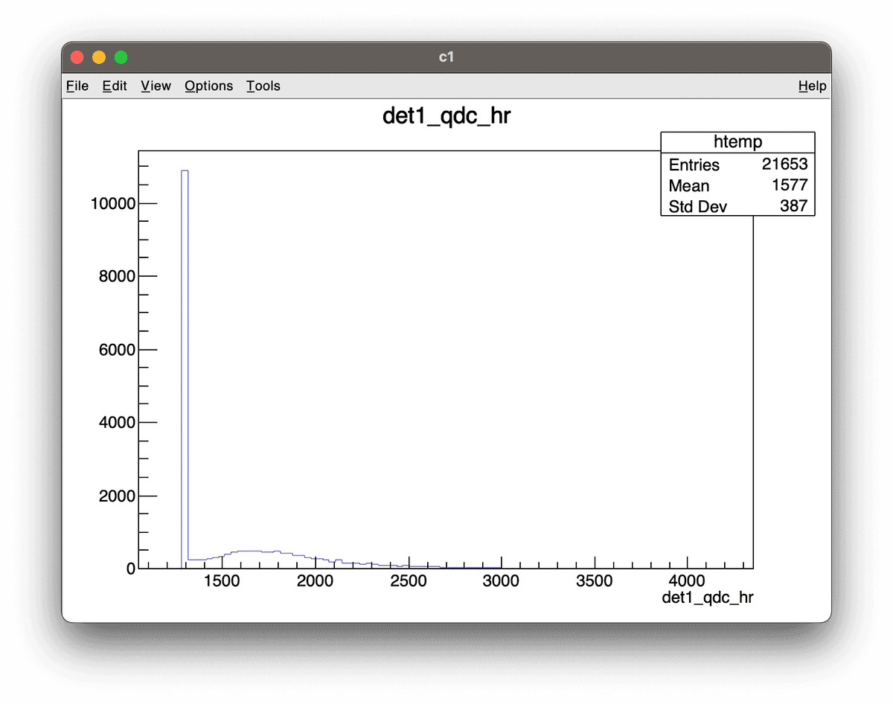Viewport: 893px width, 704px height.
Task: Click x-axis label 3500
Action: tap(595, 580)
